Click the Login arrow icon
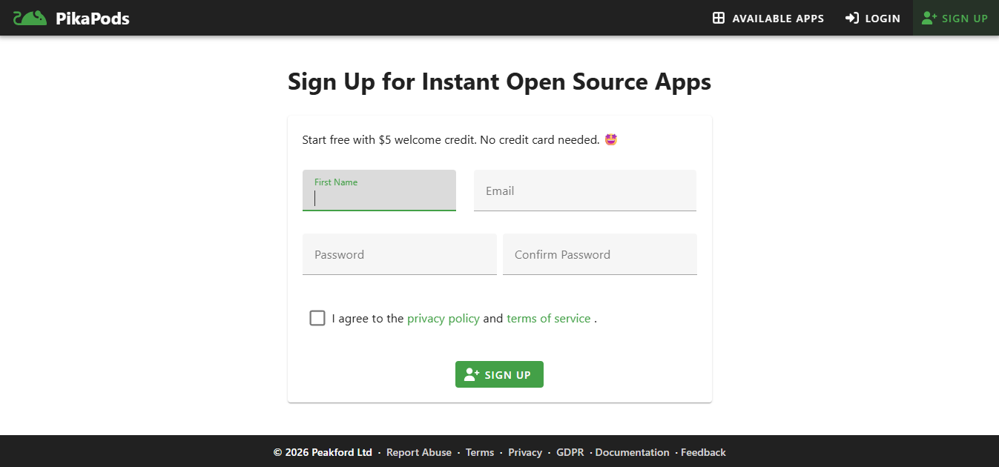 (852, 19)
